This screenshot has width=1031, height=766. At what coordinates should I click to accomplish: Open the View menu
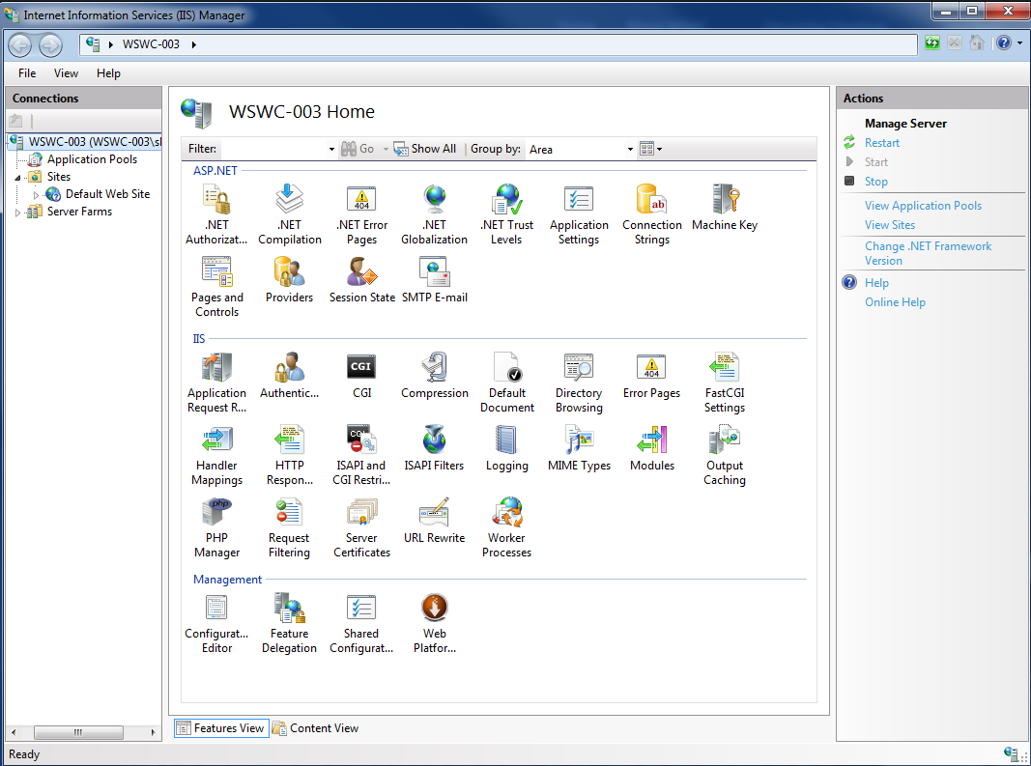(x=66, y=72)
